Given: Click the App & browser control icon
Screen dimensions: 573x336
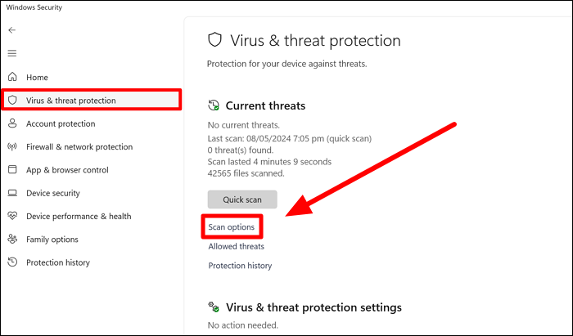Looking at the screenshot, I should (12, 170).
